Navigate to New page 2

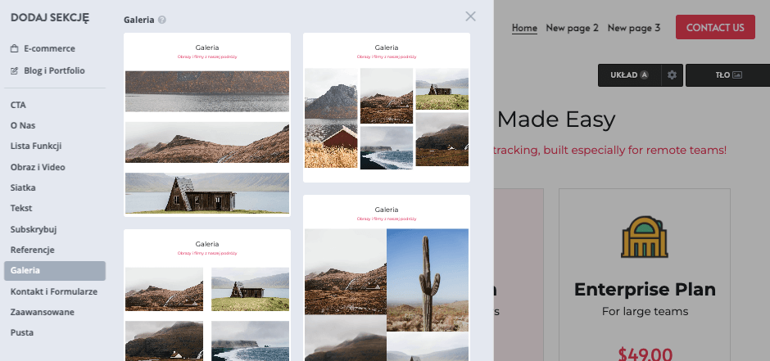click(572, 28)
